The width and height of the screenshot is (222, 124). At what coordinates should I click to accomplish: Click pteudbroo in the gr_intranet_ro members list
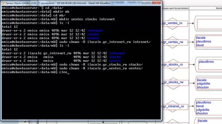pyautogui.click(x=204, y=102)
